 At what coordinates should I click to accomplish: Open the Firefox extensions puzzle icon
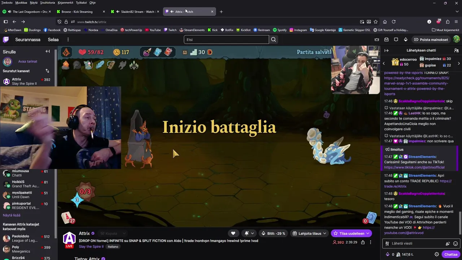[448, 22]
